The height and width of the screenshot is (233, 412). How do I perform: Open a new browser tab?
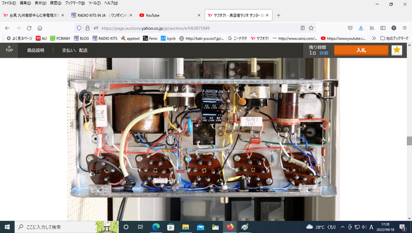[x=279, y=15]
